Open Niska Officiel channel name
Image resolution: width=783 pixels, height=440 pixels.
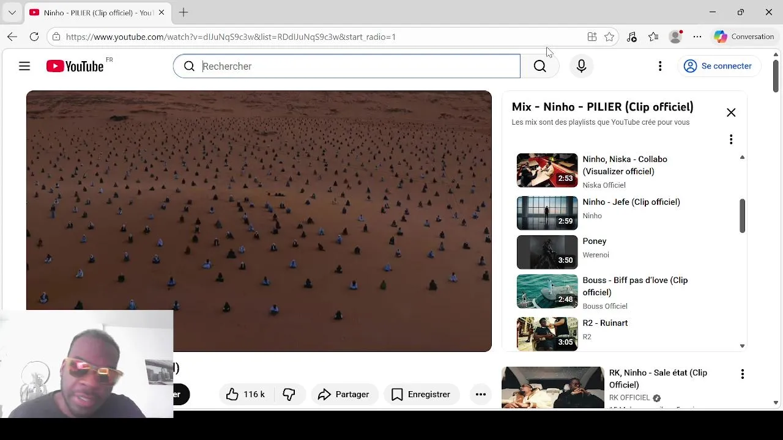pyautogui.click(x=604, y=185)
